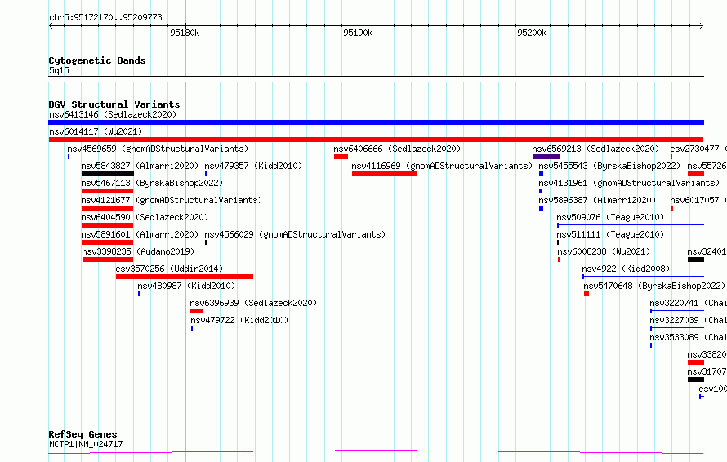
Task: Open nsv479722 (Kidd2010) label
Action: click(239, 320)
